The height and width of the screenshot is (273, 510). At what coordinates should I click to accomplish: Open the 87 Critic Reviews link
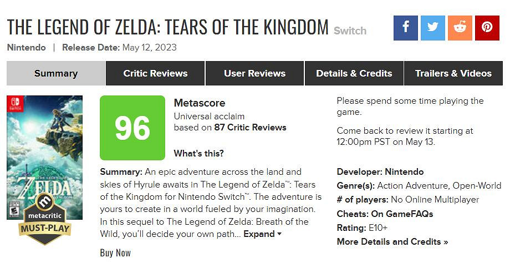pos(250,128)
